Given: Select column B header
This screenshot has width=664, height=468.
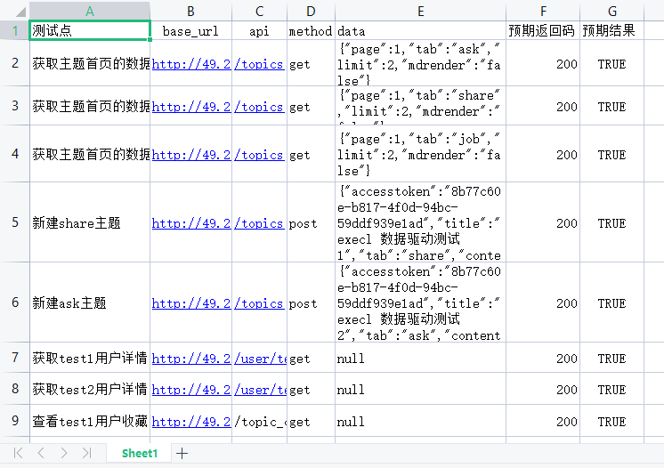Looking at the screenshot, I should click(x=191, y=11).
